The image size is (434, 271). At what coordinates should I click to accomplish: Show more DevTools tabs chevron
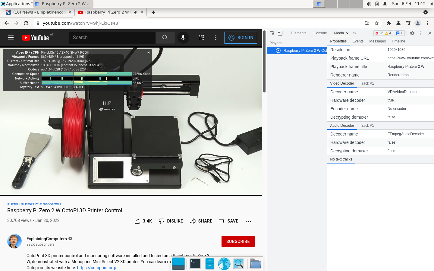(354, 33)
